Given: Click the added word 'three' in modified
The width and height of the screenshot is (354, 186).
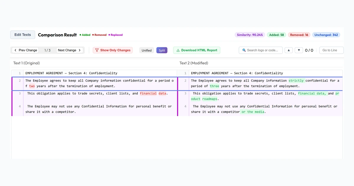Looking at the screenshot, I should tap(214, 86).
